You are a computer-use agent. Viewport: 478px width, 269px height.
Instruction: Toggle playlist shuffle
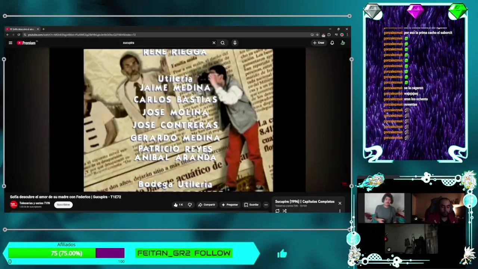pyautogui.click(x=285, y=211)
